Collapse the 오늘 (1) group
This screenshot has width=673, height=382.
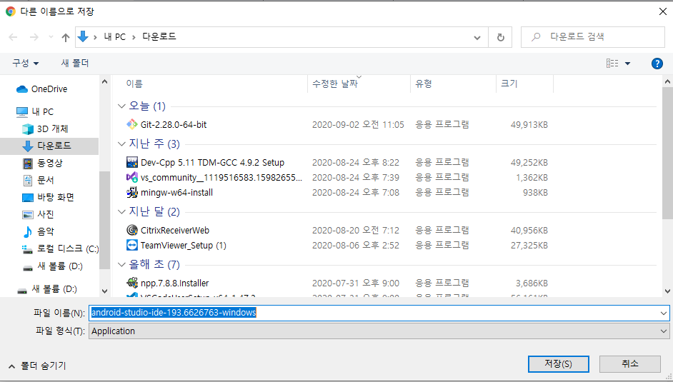point(121,106)
